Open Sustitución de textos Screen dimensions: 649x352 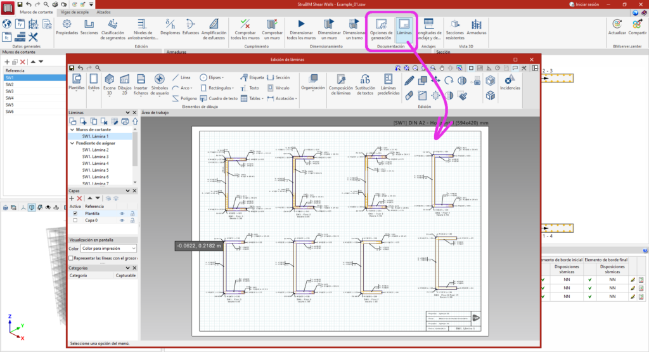coord(365,84)
